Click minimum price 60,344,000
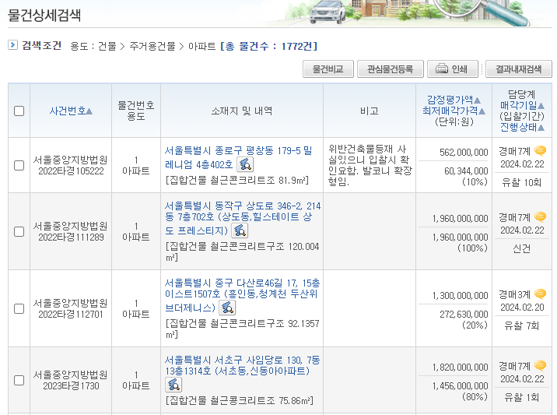557x415 pixels. (466, 171)
